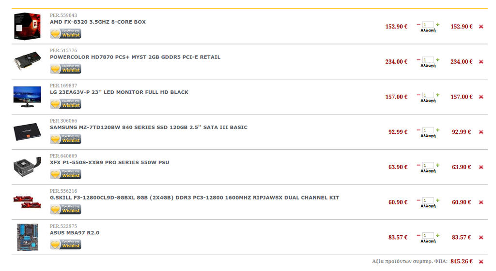Remove AMD FX-8320 from the cart
The height and width of the screenshot is (271, 496).
(x=481, y=27)
